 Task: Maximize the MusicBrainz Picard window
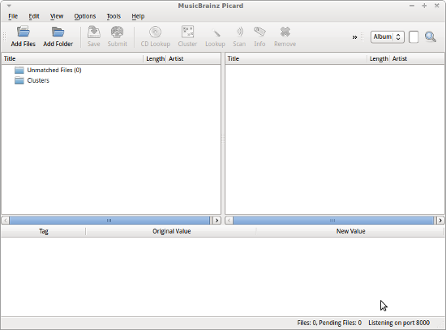[x=424, y=6]
